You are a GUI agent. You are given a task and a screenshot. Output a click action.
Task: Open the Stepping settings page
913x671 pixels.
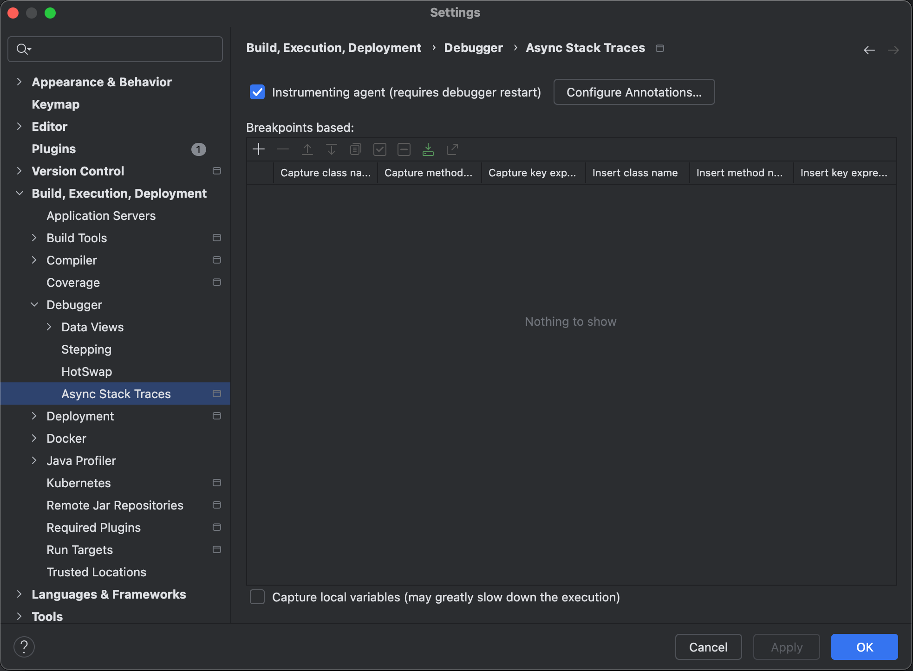(x=86, y=349)
